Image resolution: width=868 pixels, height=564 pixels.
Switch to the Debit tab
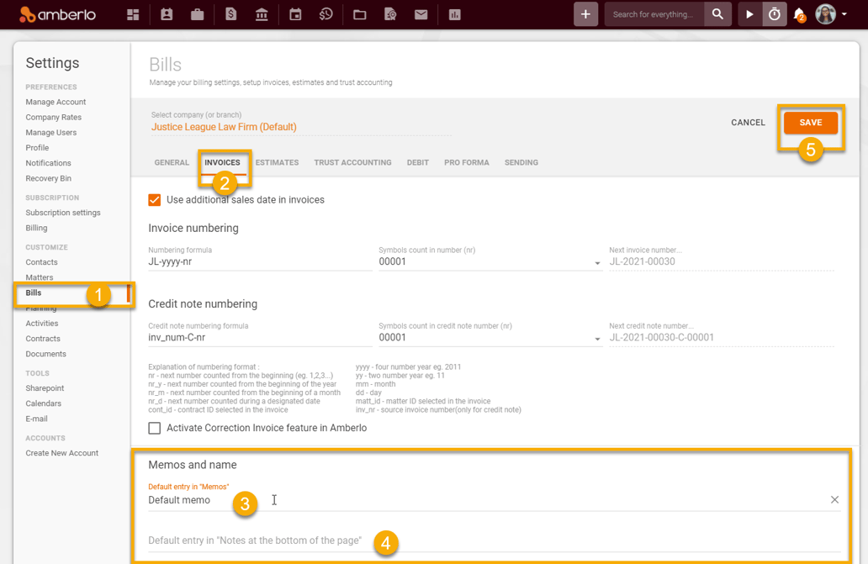point(418,162)
